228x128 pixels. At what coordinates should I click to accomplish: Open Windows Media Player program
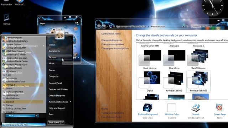[16, 65]
